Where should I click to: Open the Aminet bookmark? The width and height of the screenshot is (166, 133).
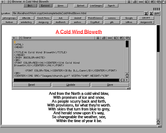[x=78, y=18]
